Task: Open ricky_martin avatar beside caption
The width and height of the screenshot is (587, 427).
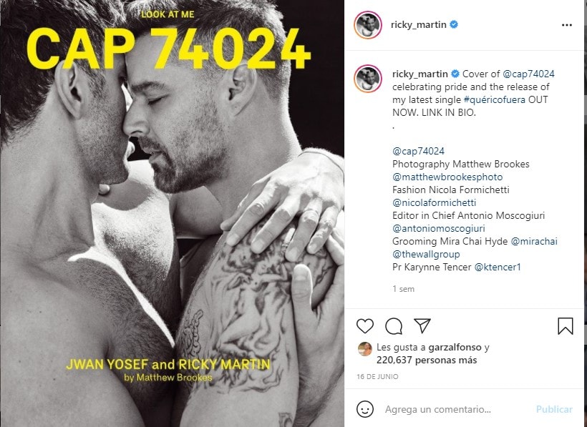Action: click(x=368, y=79)
